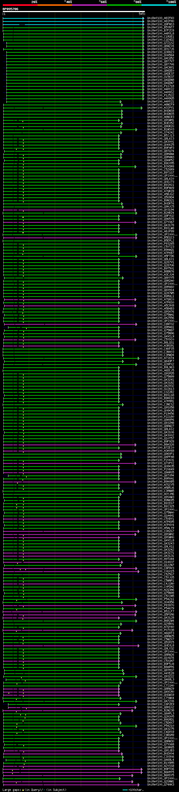The height and width of the screenshot is (792, 179).
Task: Click the red ~20% identity legend segment
Action: tap(20, 5)
